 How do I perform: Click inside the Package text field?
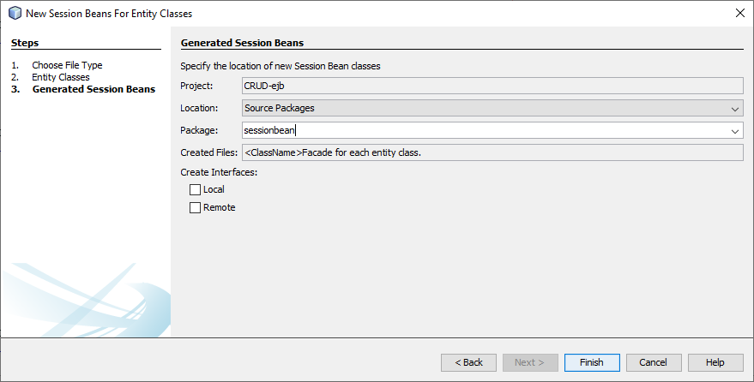pyautogui.click(x=480, y=131)
